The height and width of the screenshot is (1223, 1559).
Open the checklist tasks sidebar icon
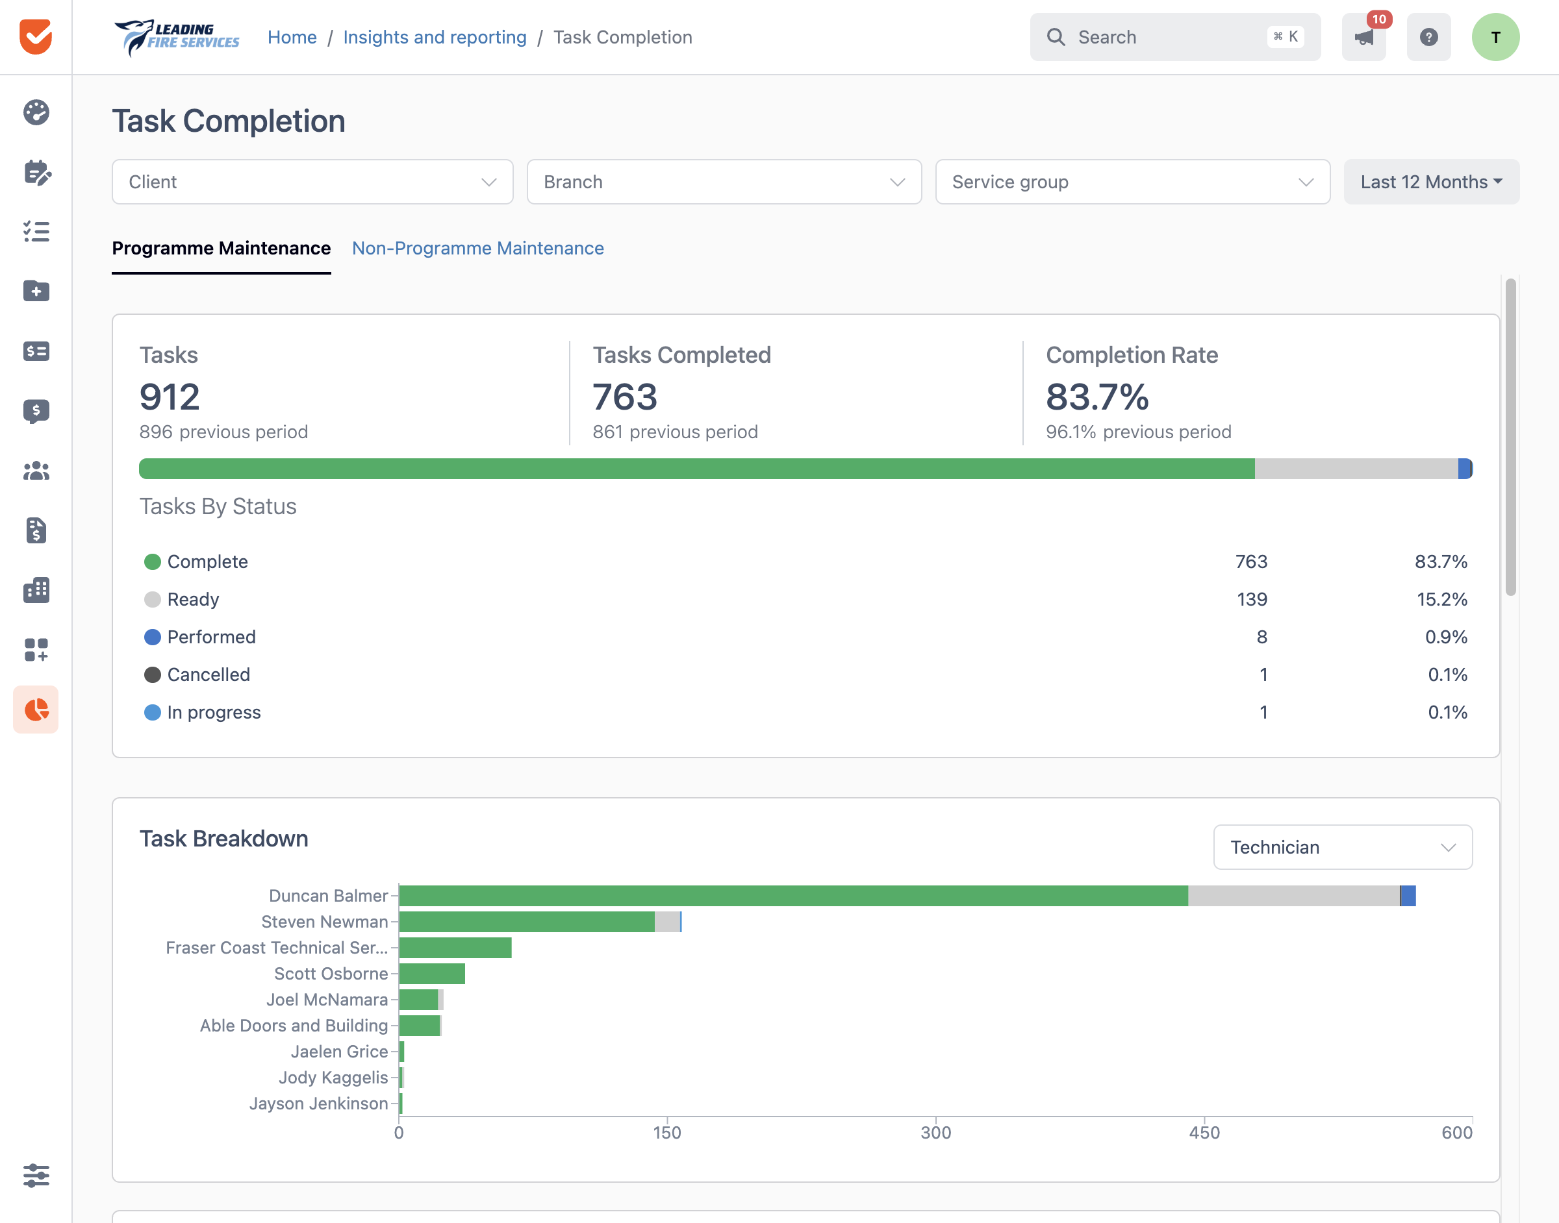36,231
